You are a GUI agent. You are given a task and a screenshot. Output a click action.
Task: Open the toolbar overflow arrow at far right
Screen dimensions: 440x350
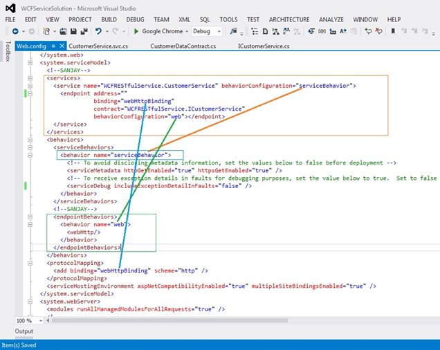click(x=434, y=34)
